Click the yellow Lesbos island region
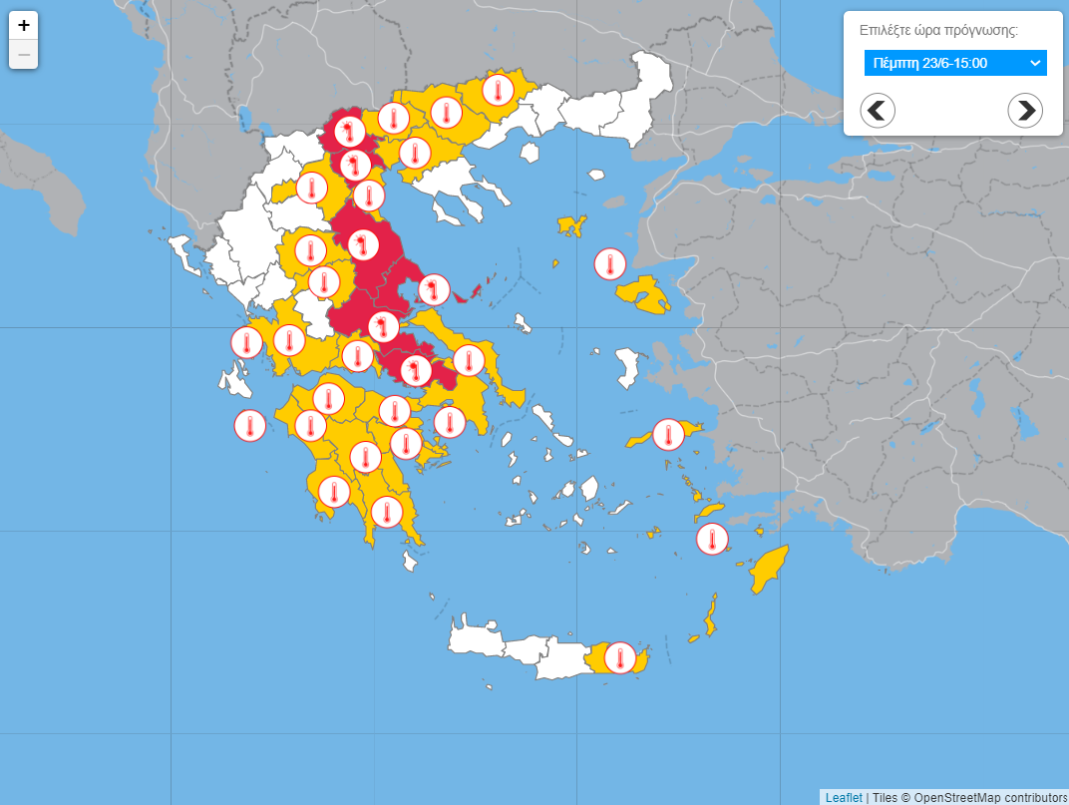This screenshot has height=805, width=1069. pos(643,295)
